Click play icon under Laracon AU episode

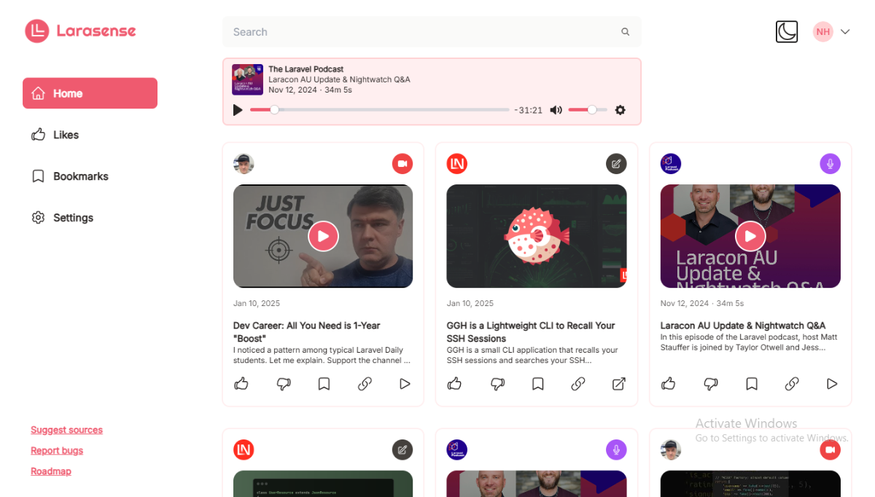pos(832,383)
